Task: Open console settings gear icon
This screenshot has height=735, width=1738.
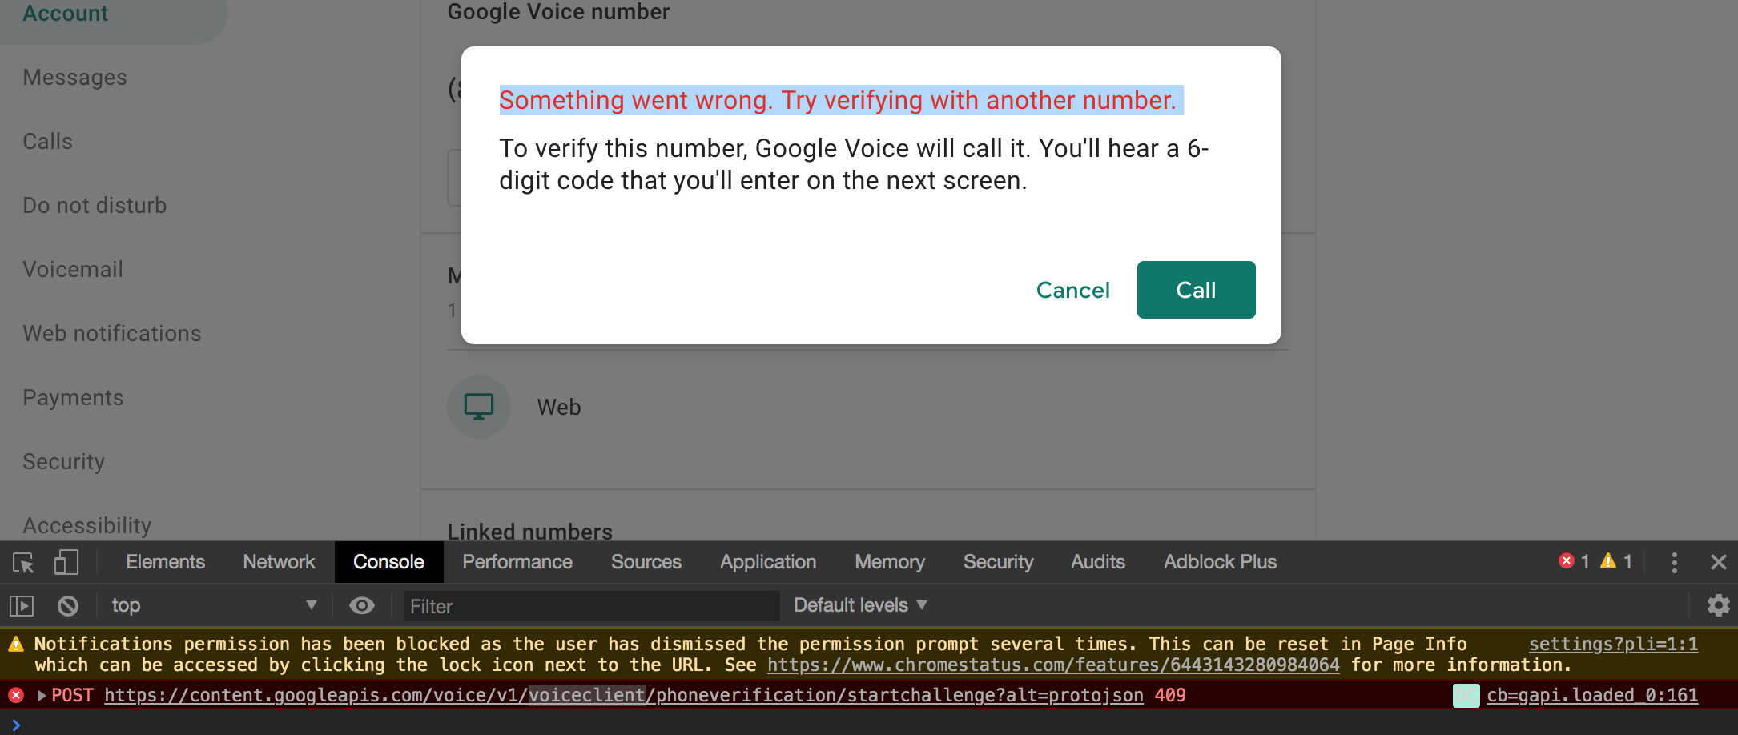Action: point(1718,605)
